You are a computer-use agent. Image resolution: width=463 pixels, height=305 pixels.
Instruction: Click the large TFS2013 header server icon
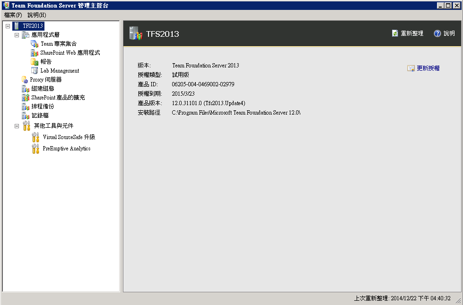pos(136,33)
